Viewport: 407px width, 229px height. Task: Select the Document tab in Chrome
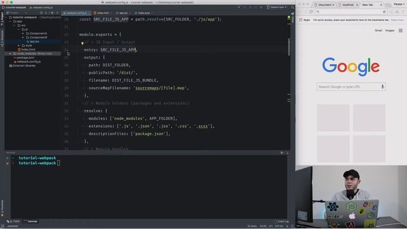point(325,4)
